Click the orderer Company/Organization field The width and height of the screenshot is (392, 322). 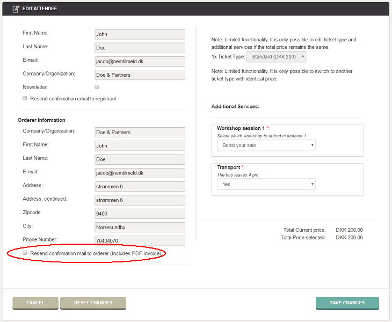point(140,132)
